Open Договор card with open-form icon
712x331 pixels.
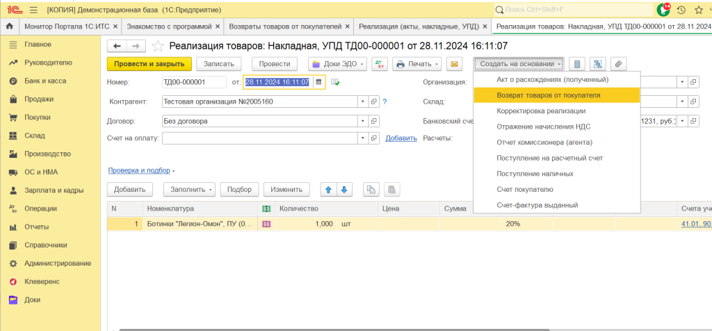pos(373,121)
